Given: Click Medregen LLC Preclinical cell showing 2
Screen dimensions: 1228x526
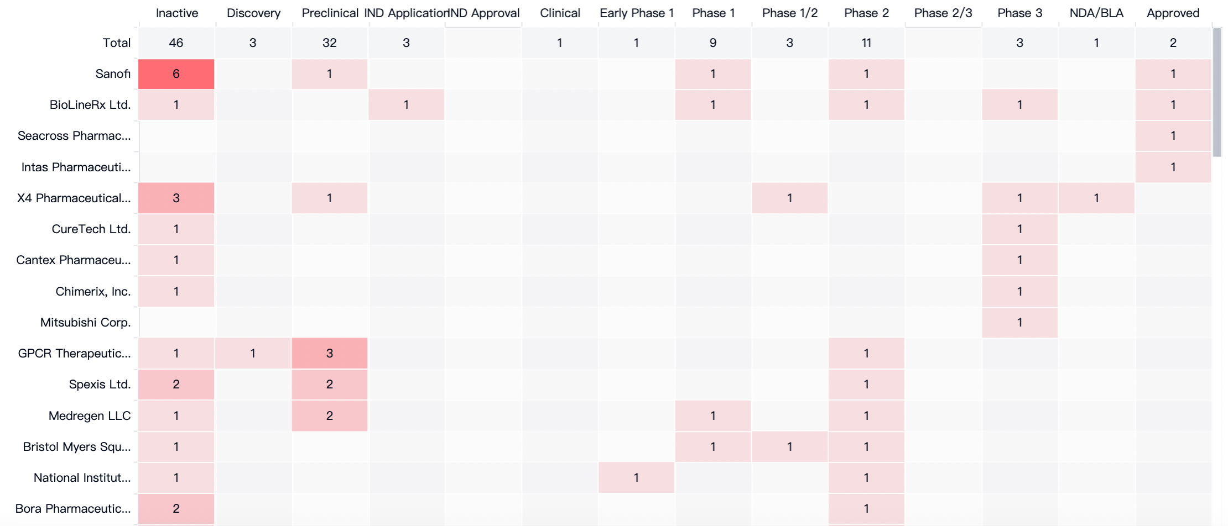Looking at the screenshot, I should 330,416.
